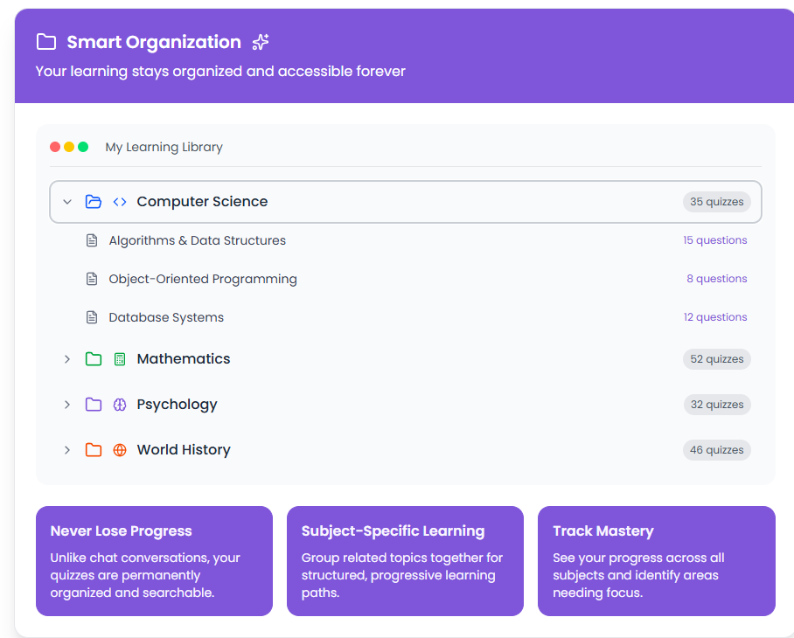Click the code brackets icon beside Computer Science
The image size is (794, 638).
[120, 202]
